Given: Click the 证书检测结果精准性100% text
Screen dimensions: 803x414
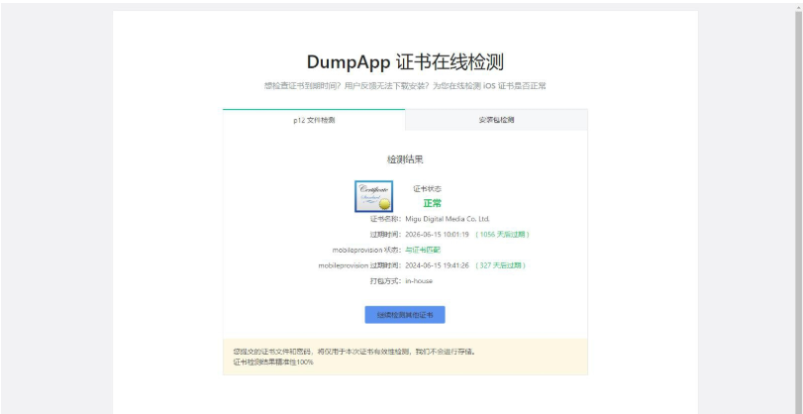Looking at the screenshot, I should pos(274,362).
